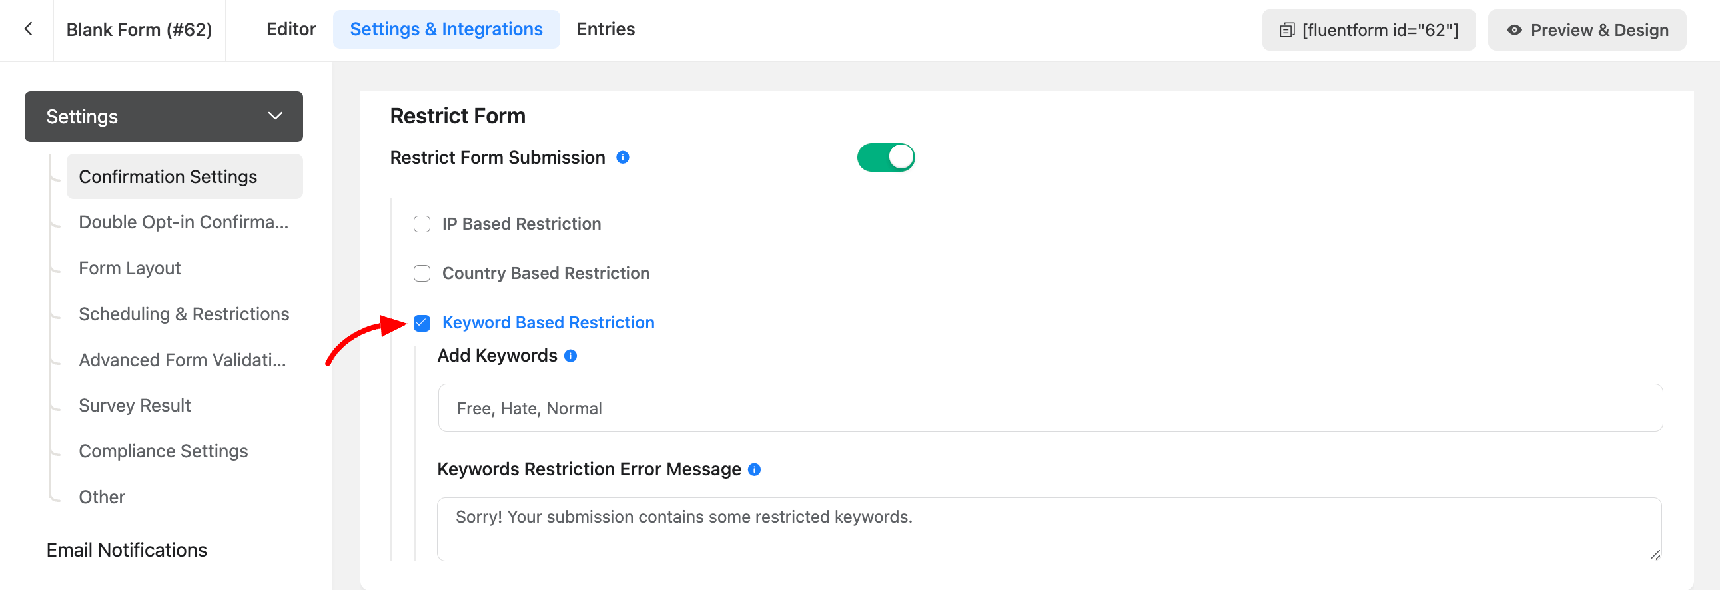Enable the IP Based Restriction checkbox
This screenshot has width=1720, height=590.
click(x=422, y=224)
